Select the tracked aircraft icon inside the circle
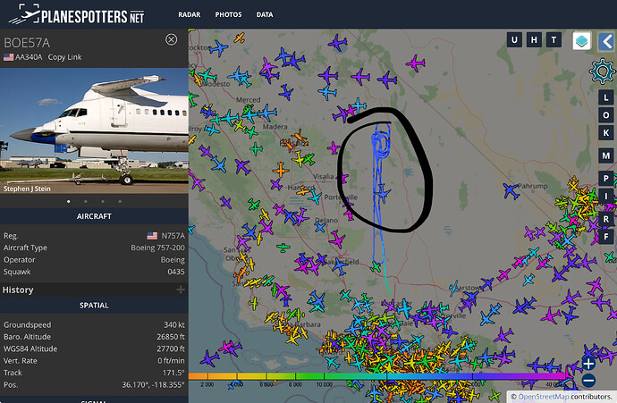The height and width of the screenshot is (403, 617). (x=382, y=193)
